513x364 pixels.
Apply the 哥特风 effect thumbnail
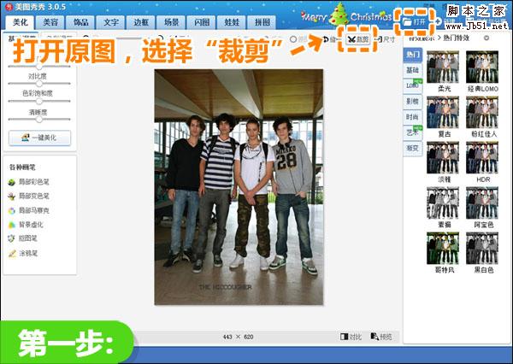tap(443, 249)
